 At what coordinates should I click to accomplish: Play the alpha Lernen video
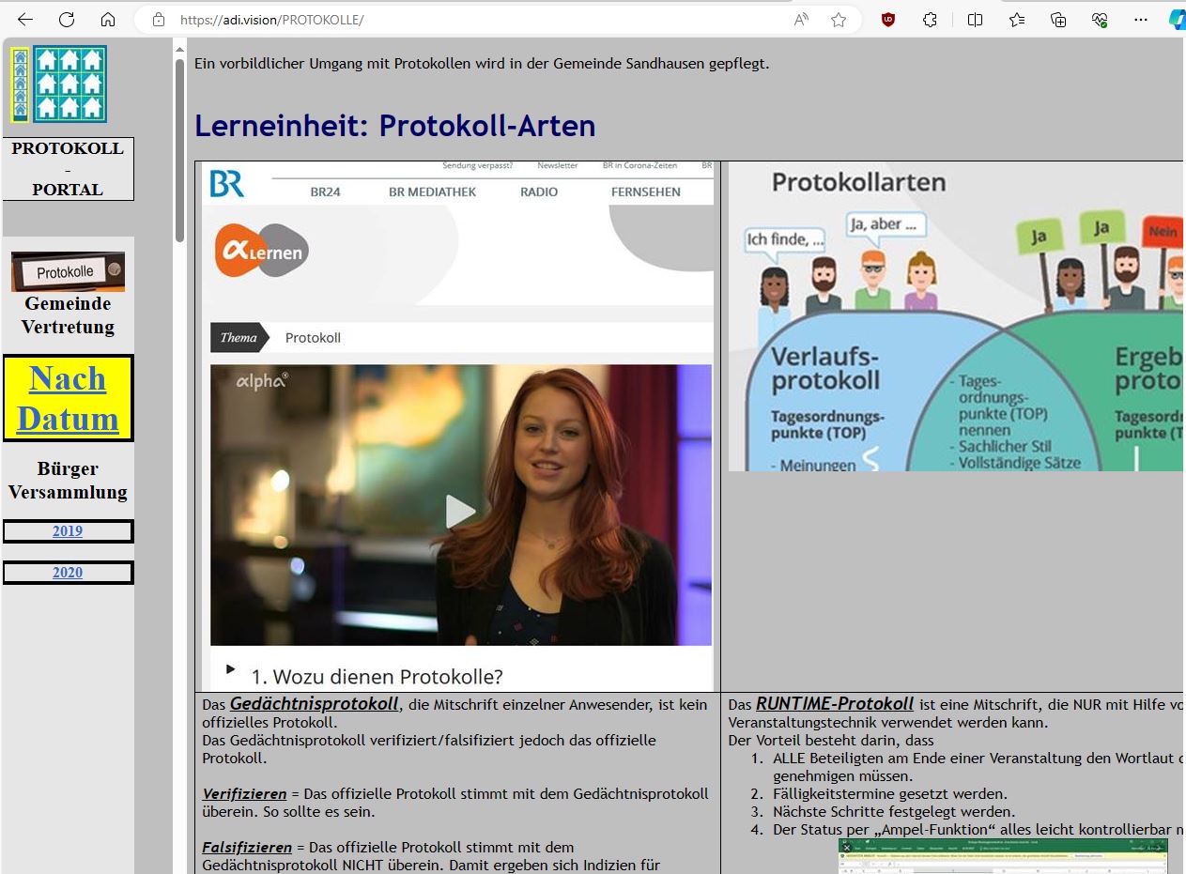[x=460, y=512]
